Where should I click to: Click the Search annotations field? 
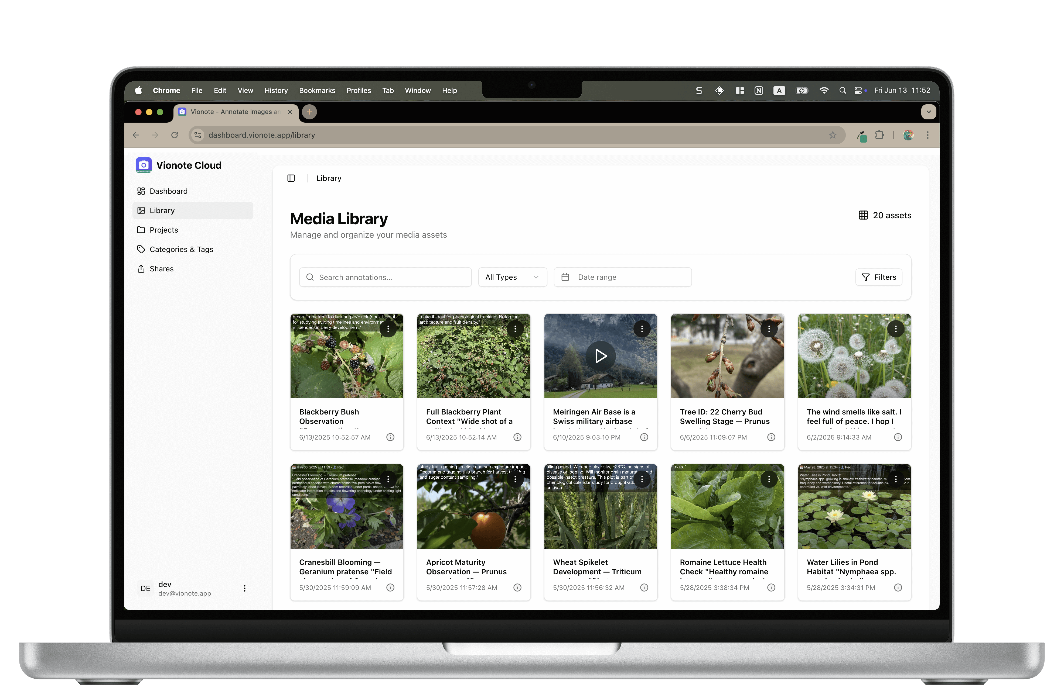pyautogui.click(x=385, y=277)
